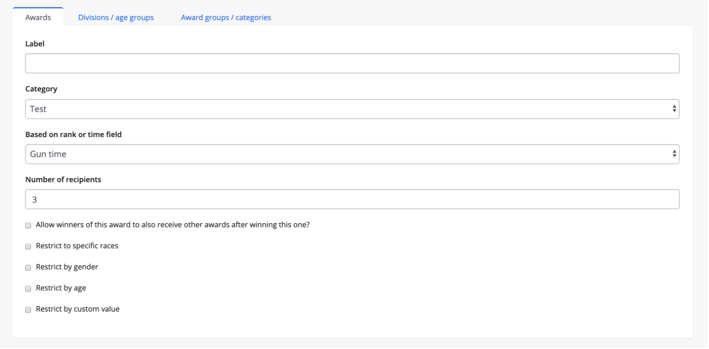The image size is (709, 349).
Task: Go to Award groups / categories tab
Action: (226, 17)
